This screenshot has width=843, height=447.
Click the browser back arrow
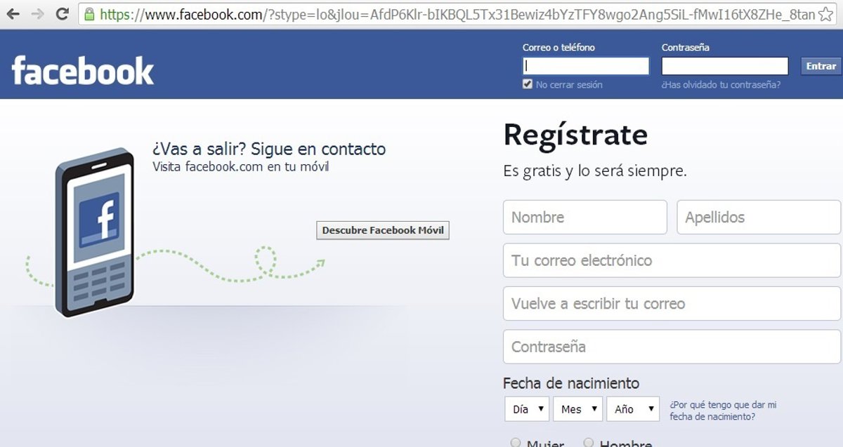(13, 14)
